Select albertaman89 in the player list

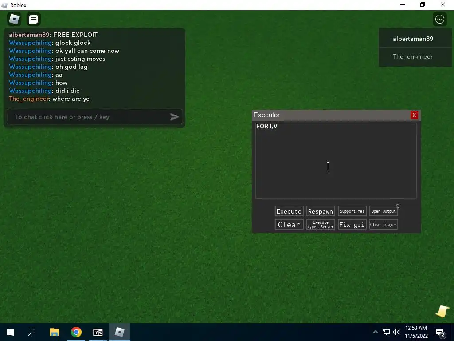(415, 39)
